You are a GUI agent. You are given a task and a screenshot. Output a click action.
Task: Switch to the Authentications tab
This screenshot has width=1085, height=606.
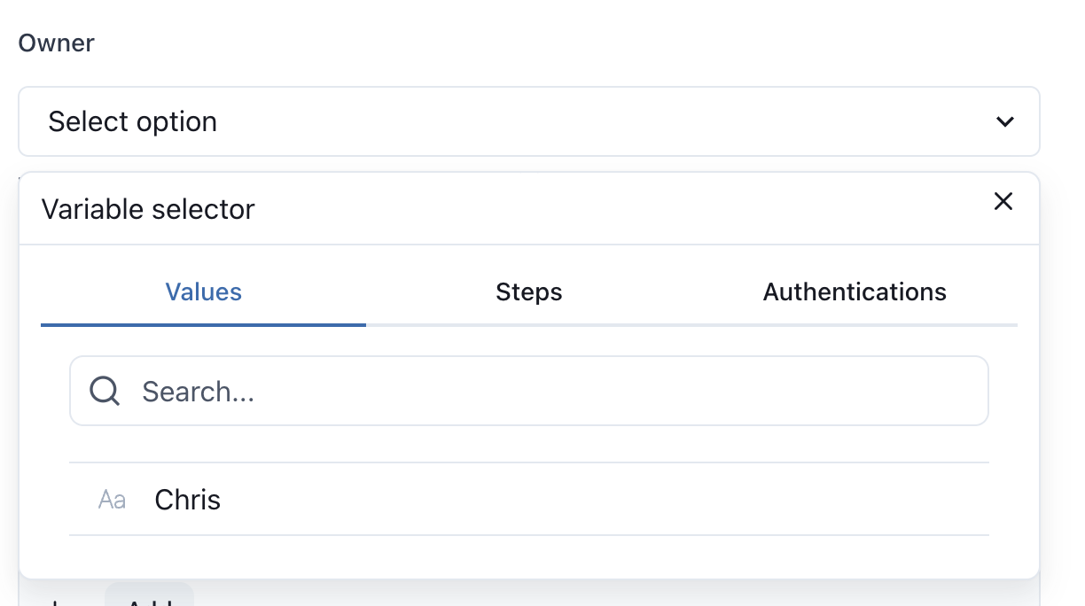[x=855, y=292]
